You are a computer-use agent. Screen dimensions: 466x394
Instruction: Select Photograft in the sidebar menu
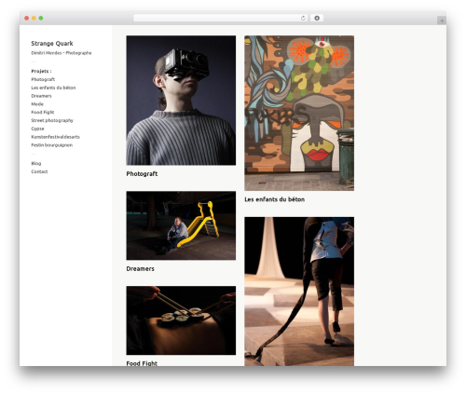pos(43,79)
